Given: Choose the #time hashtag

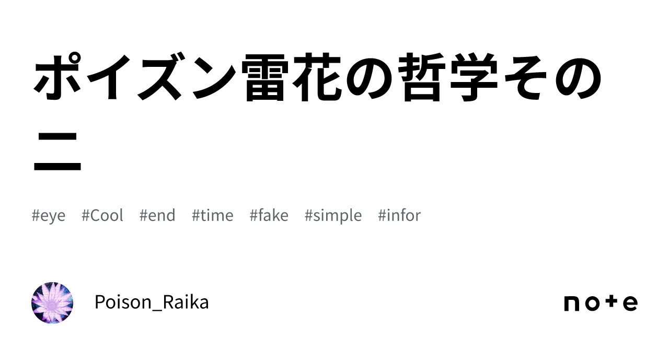Looking at the screenshot, I should (x=213, y=215).
